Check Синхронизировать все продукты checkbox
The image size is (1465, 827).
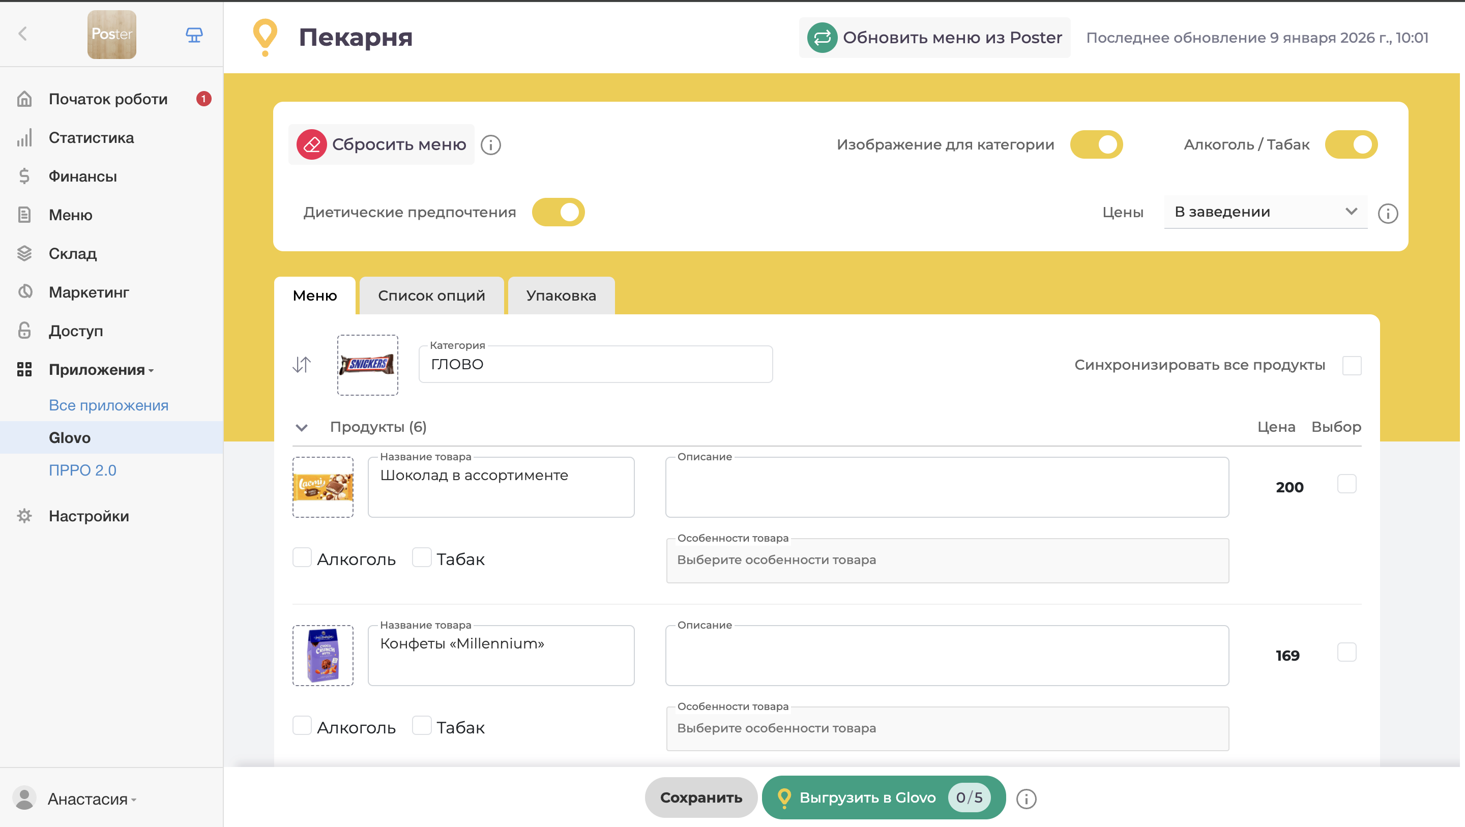click(1351, 365)
